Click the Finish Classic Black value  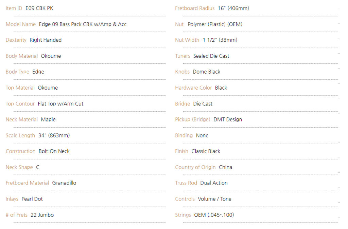click(x=206, y=151)
